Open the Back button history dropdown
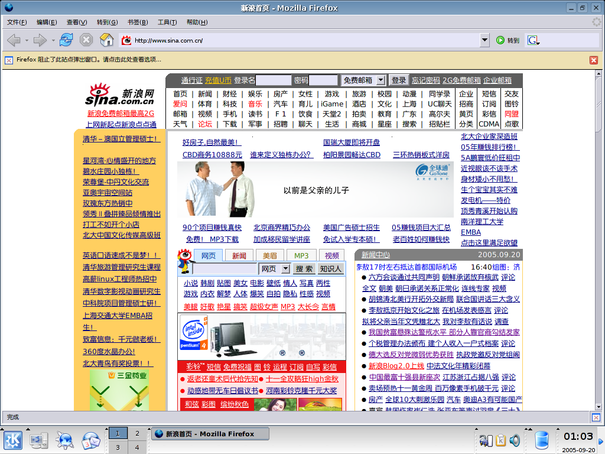 pos(27,40)
